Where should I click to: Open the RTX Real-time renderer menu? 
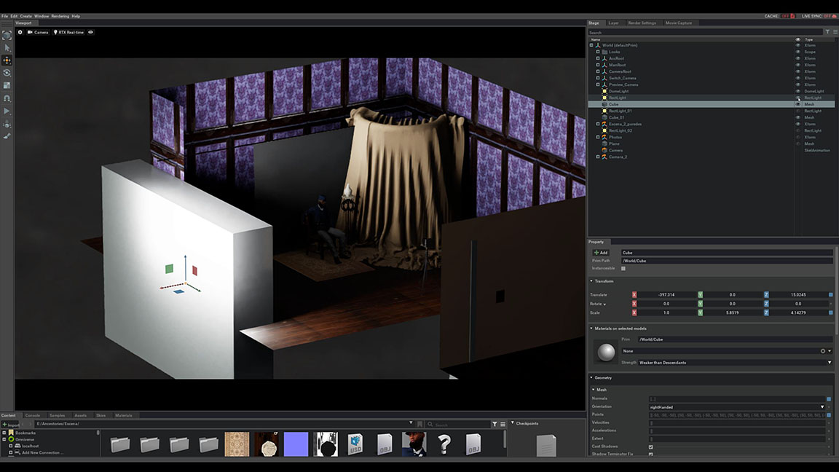tap(68, 32)
